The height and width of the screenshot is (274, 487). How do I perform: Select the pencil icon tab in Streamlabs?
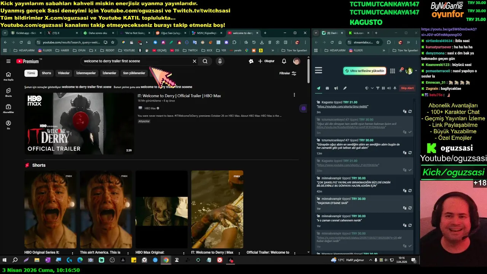point(345,88)
